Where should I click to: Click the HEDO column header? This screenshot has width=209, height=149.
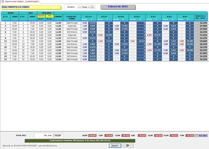[x=88, y=17]
